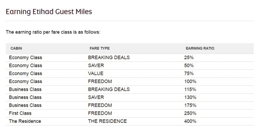
Task: Select the CABIN column header
Action: coord(16,48)
